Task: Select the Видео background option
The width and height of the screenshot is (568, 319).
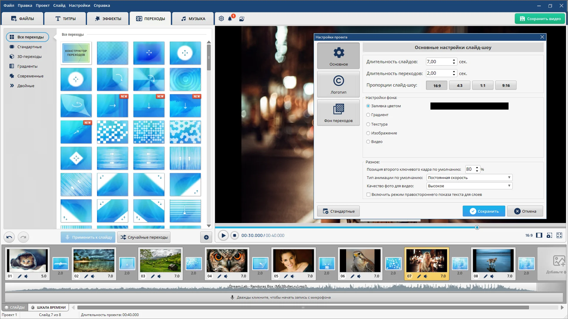Action: (x=368, y=142)
